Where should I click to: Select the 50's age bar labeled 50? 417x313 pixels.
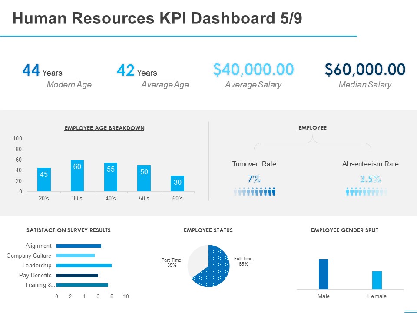point(144,178)
